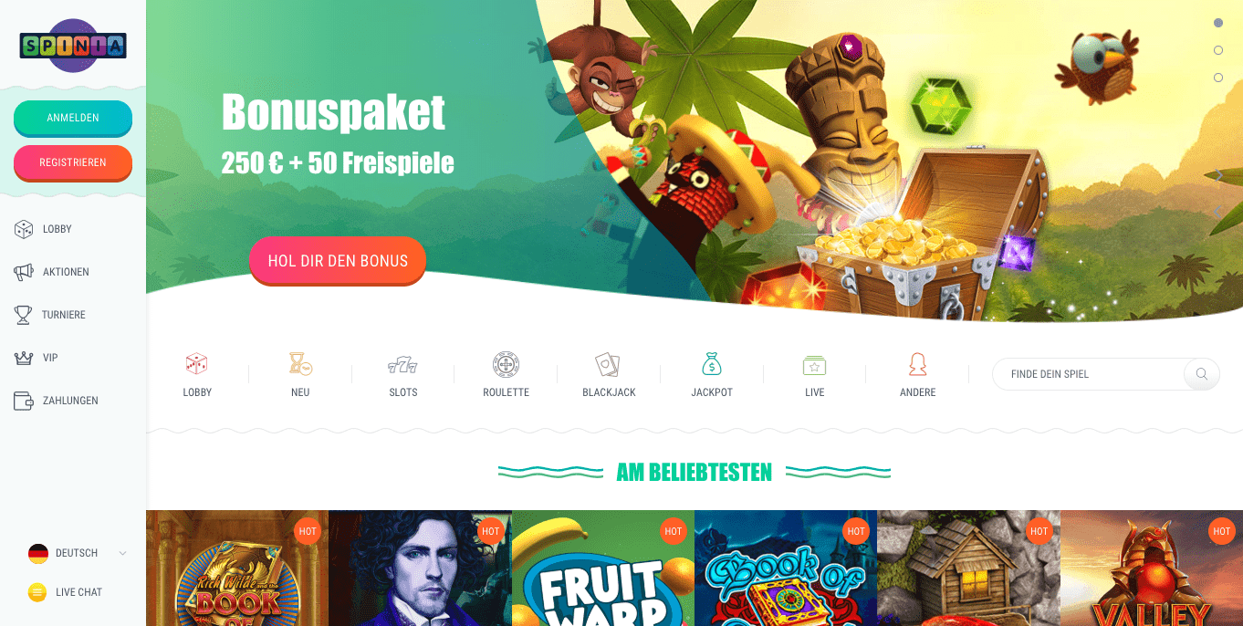The width and height of the screenshot is (1243, 626).
Task: Expand the Deutsch language dropdown
Action: coord(78,553)
